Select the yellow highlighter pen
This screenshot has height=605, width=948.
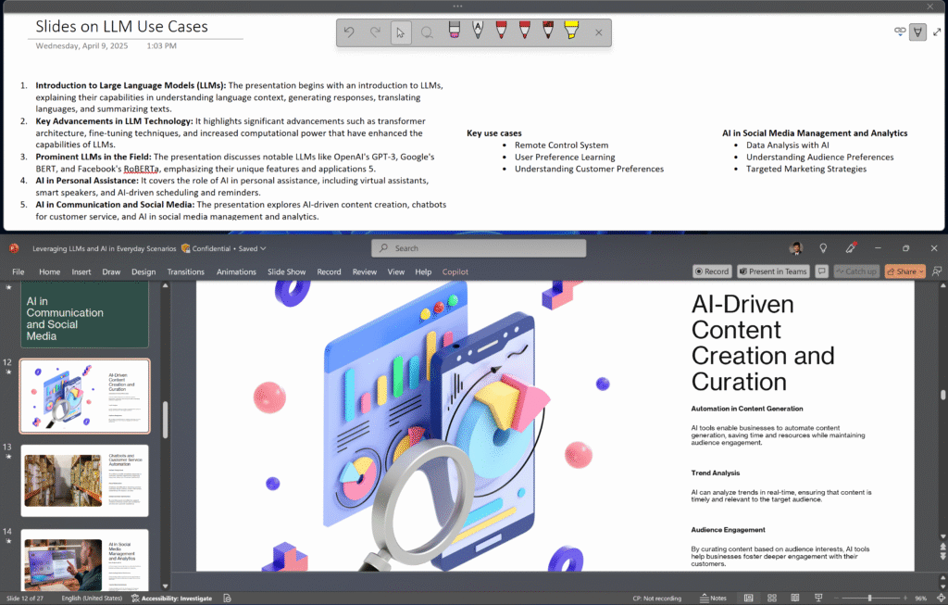(x=571, y=31)
